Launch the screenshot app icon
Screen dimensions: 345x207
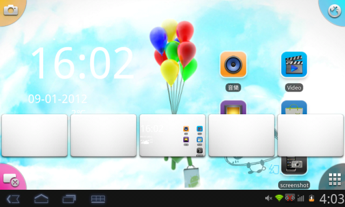coord(294,165)
